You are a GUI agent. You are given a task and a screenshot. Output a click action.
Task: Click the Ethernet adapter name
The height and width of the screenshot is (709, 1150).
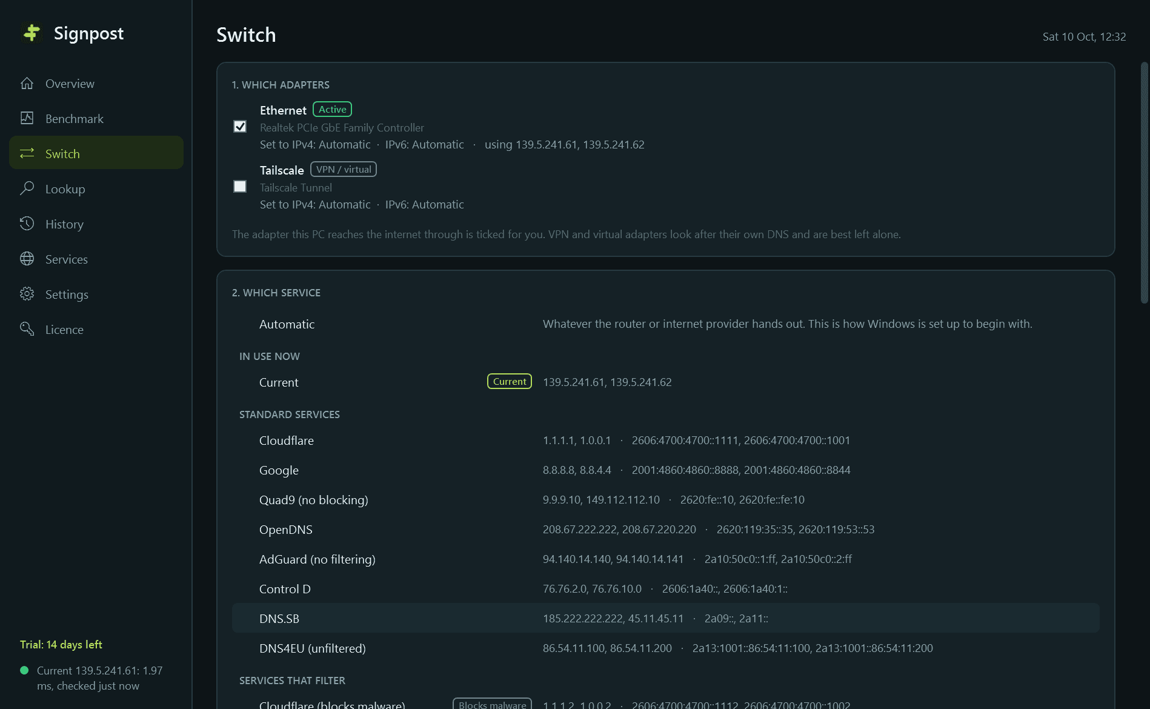click(283, 110)
